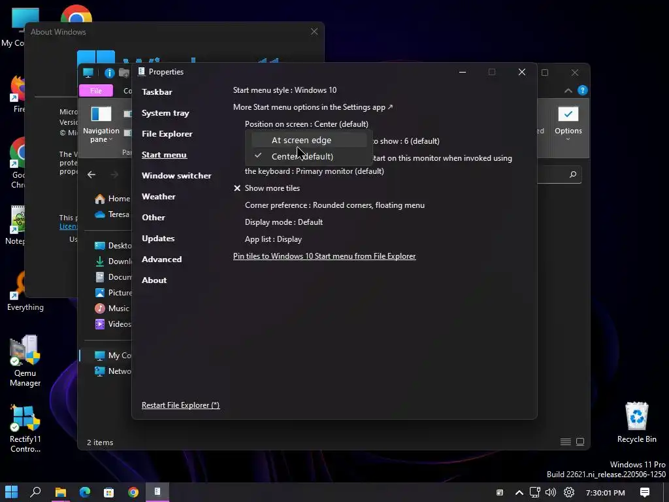Open Options button in Explorer ribbon
This screenshot has width=669, height=502.
click(568, 124)
